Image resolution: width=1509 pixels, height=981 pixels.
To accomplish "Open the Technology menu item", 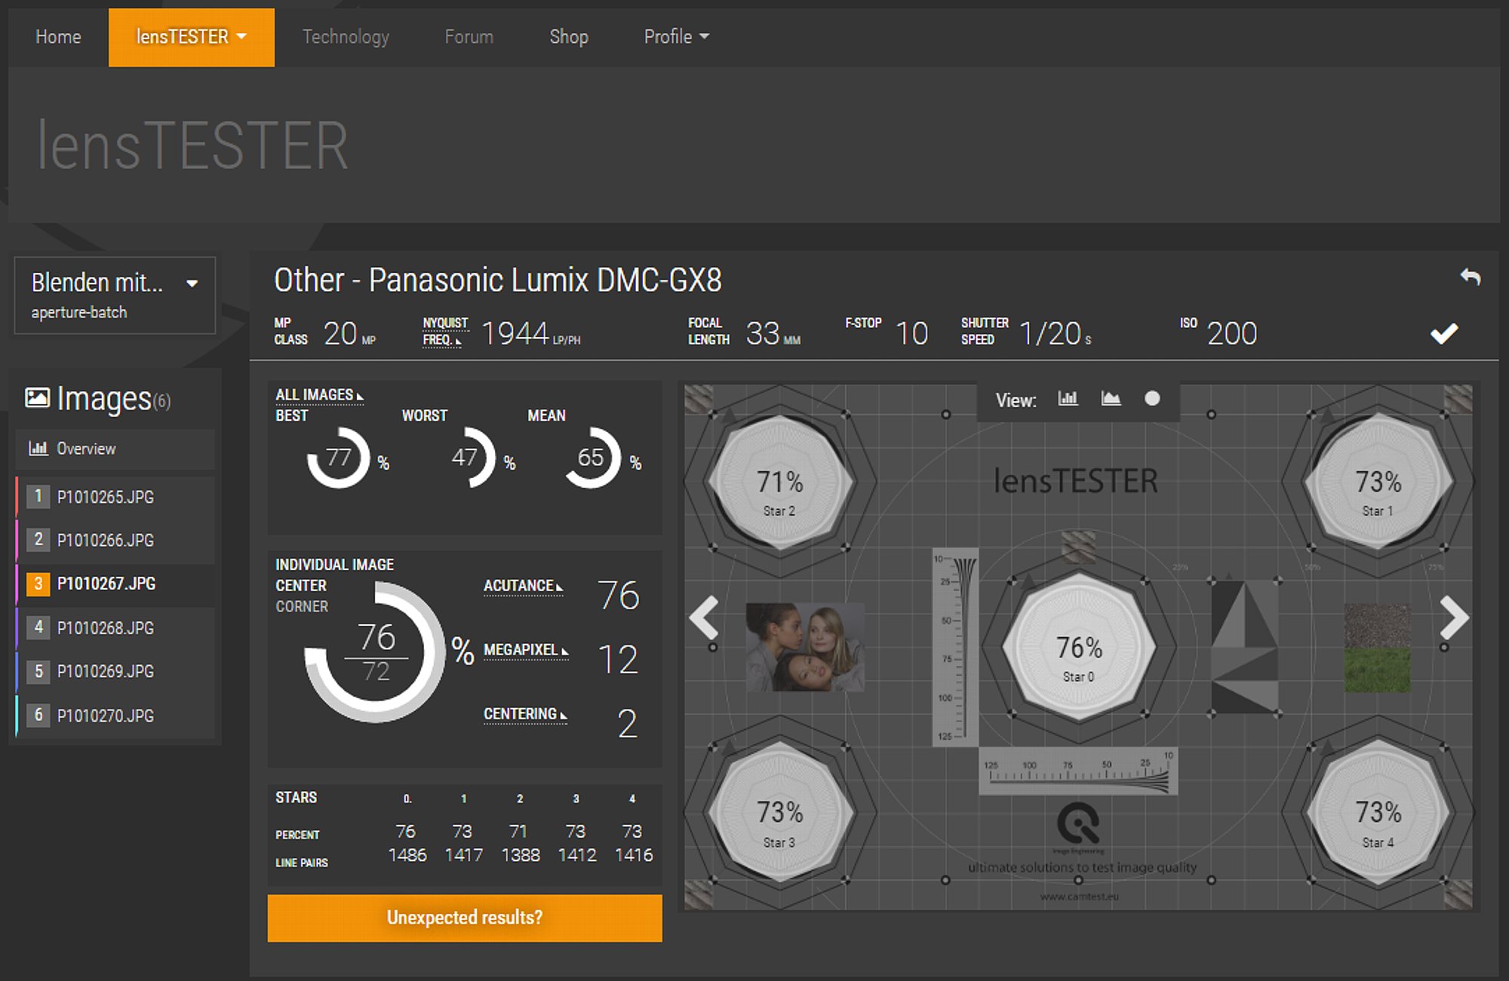I will coord(346,37).
